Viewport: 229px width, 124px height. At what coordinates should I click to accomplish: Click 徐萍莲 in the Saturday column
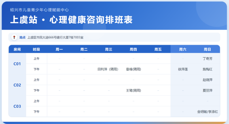coord(183,69)
